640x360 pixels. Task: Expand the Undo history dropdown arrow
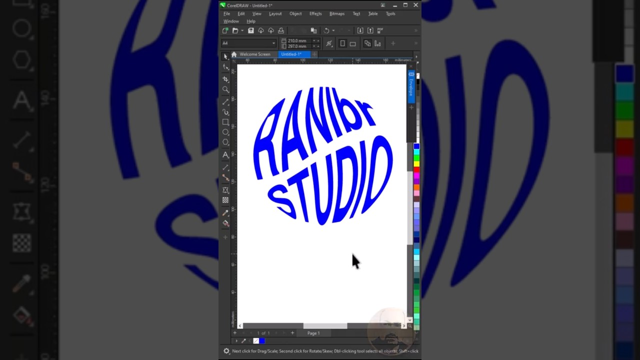point(333,30)
